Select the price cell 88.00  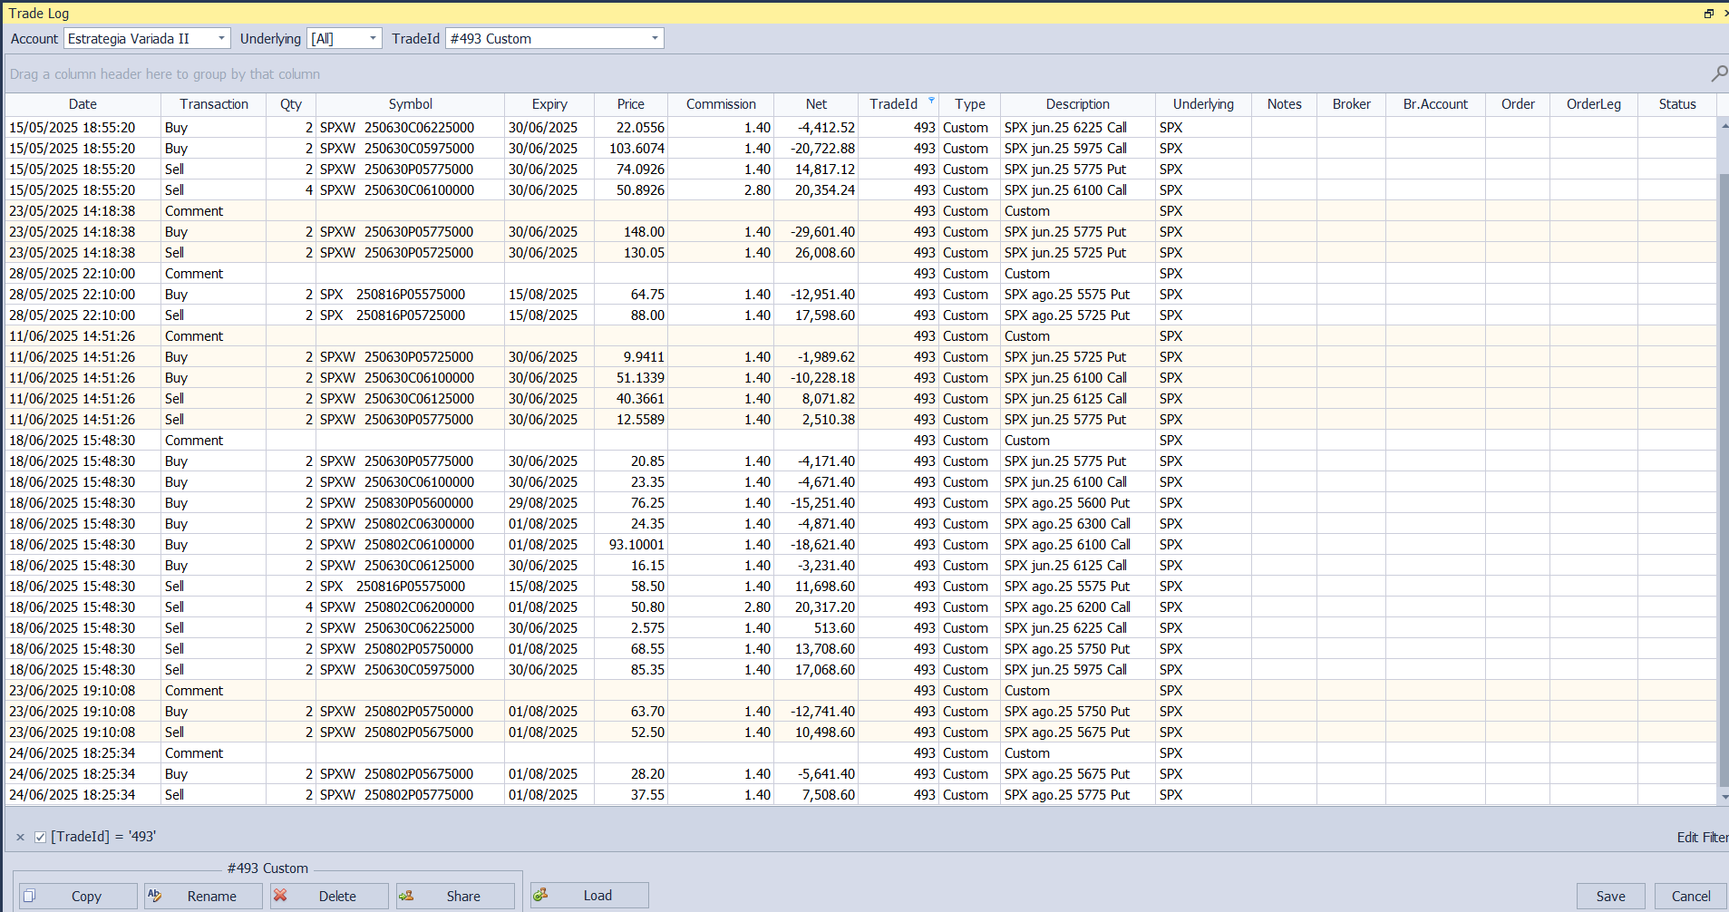[631, 315]
